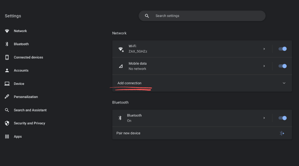The height and width of the screenshot is (166, 299).
Task: Turn off the Mobile data toggle
Action: point(282,66)
